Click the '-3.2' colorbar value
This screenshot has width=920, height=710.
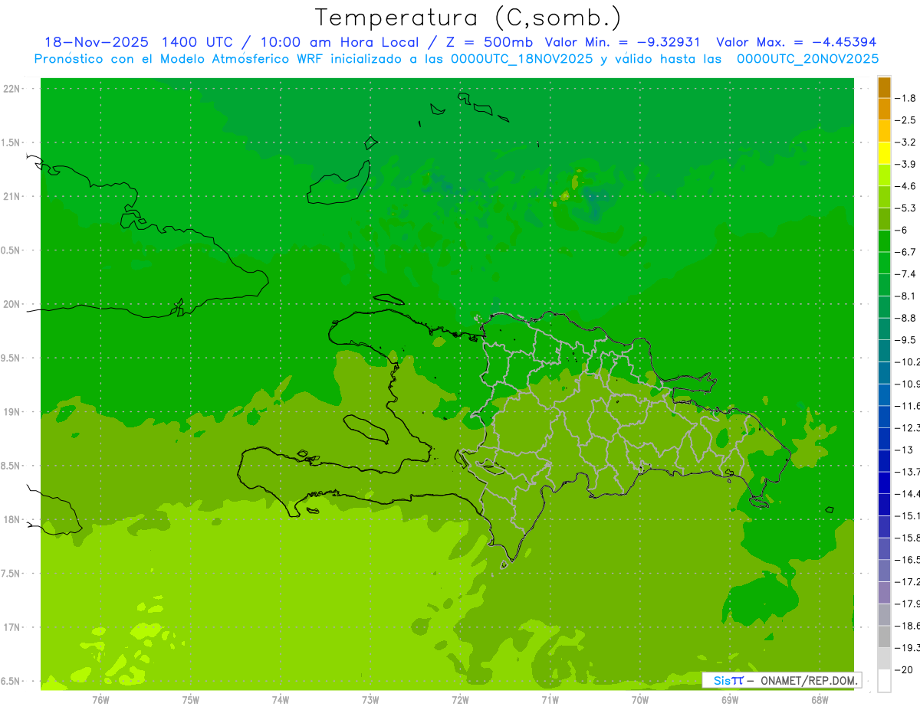[x=905, y=142]
